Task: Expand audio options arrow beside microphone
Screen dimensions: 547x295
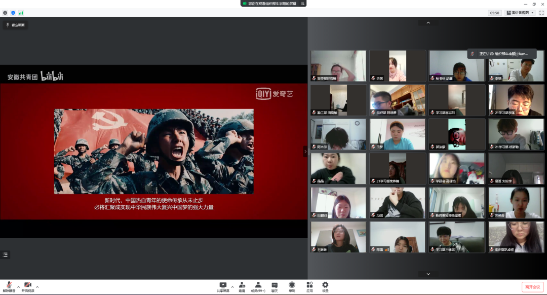Action: click(18, 287)
